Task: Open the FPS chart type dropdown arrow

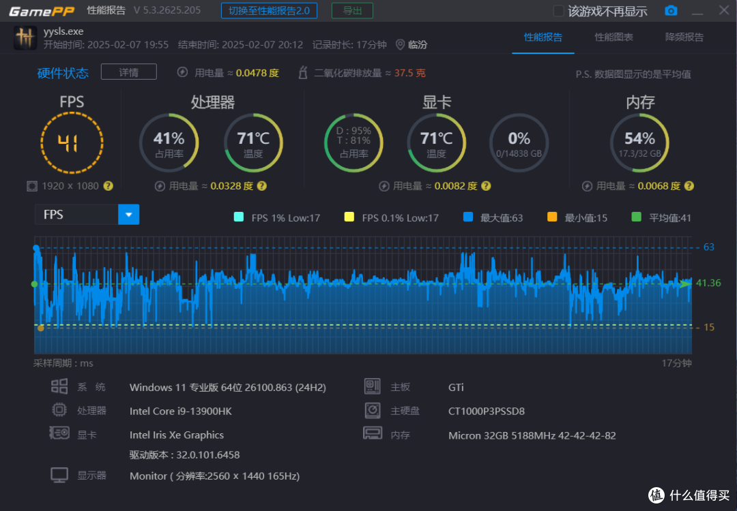Action: 128,215
